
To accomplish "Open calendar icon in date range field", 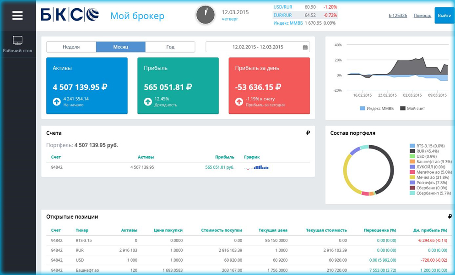I will pyautogui.click(x=305, y=47).
